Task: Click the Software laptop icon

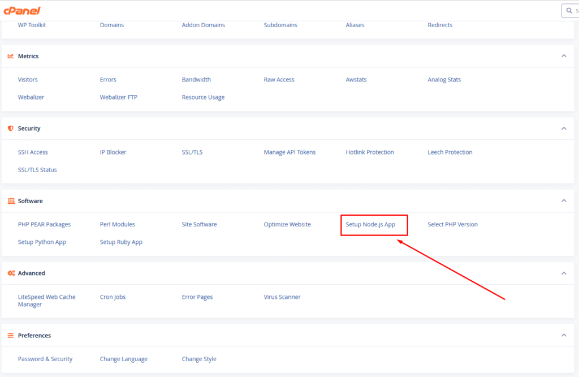Action: [x=10, y=201]
